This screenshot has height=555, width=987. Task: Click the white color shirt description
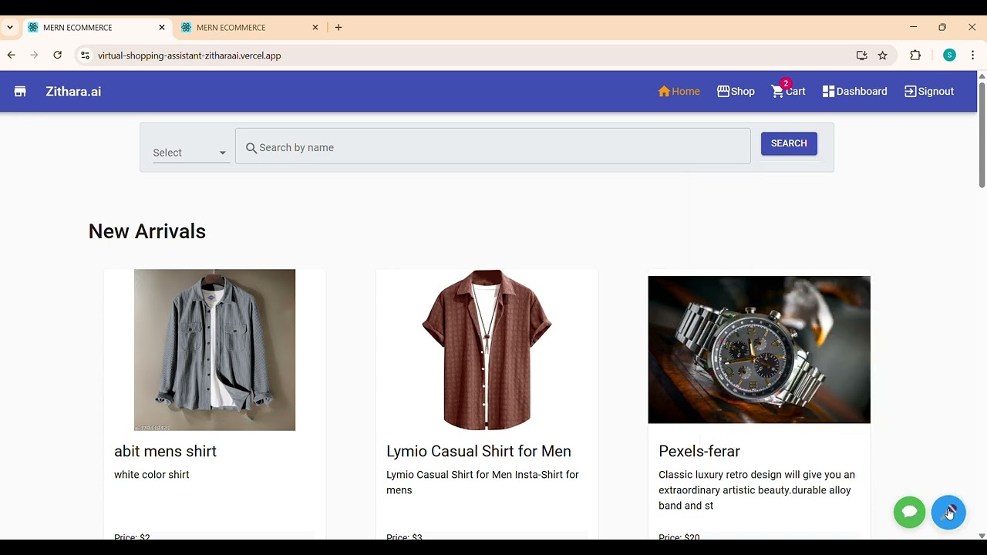[x=152, y=475]
